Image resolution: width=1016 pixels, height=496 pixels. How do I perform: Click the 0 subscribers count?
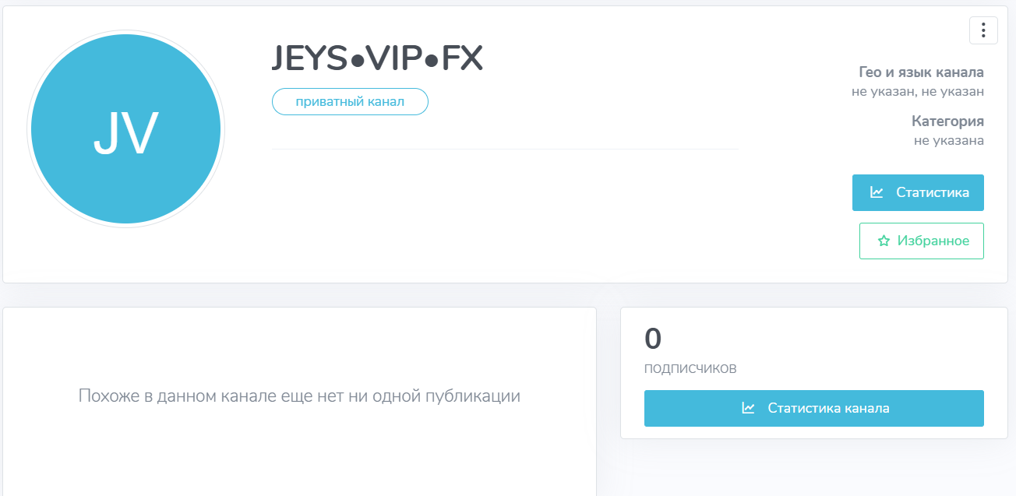[653, 339]
